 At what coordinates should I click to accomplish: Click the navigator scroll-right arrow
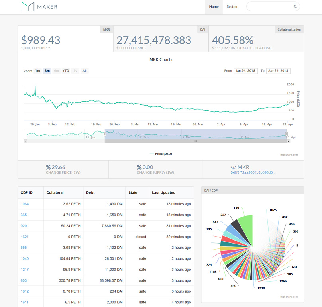[x=288, y=141]
